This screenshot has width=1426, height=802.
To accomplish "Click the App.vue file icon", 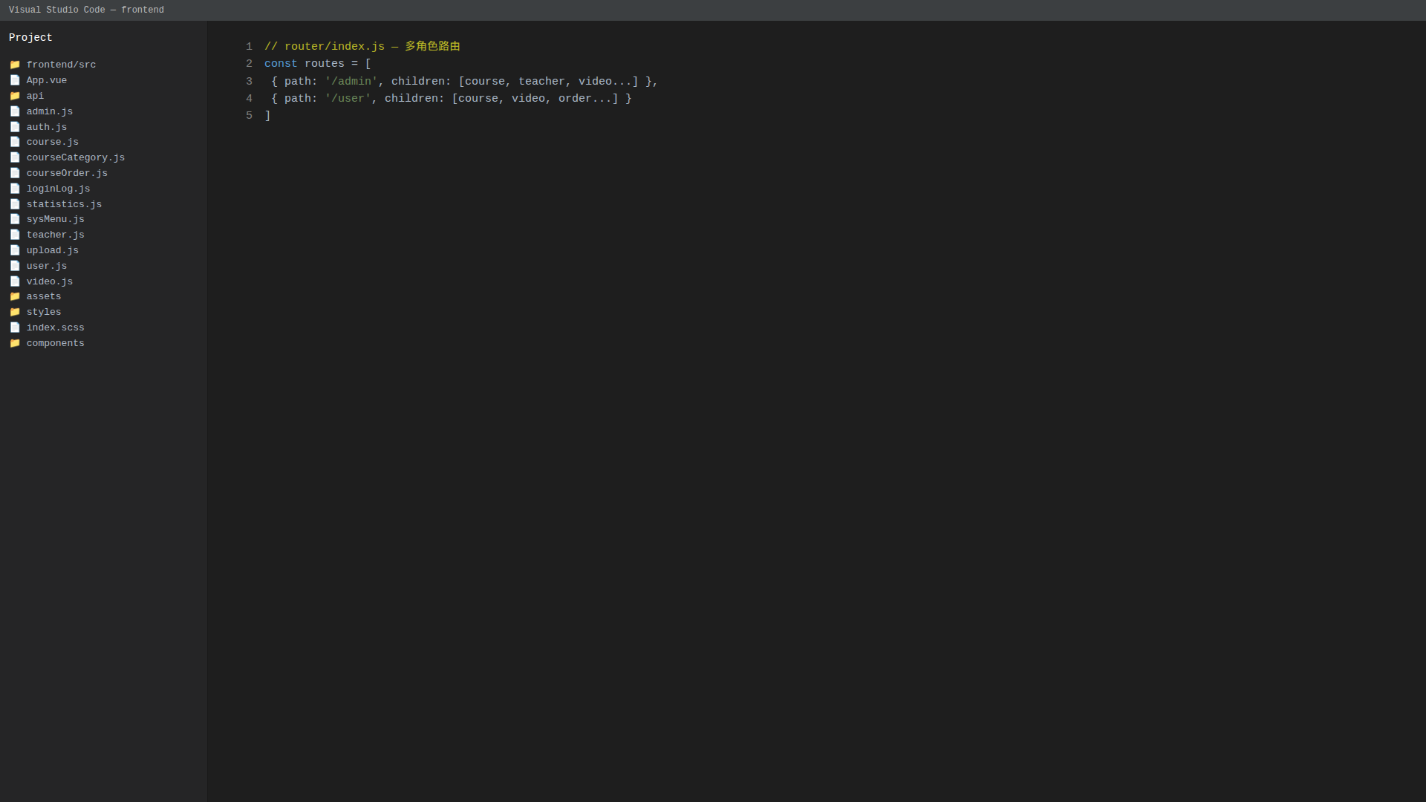I will 15,80.
